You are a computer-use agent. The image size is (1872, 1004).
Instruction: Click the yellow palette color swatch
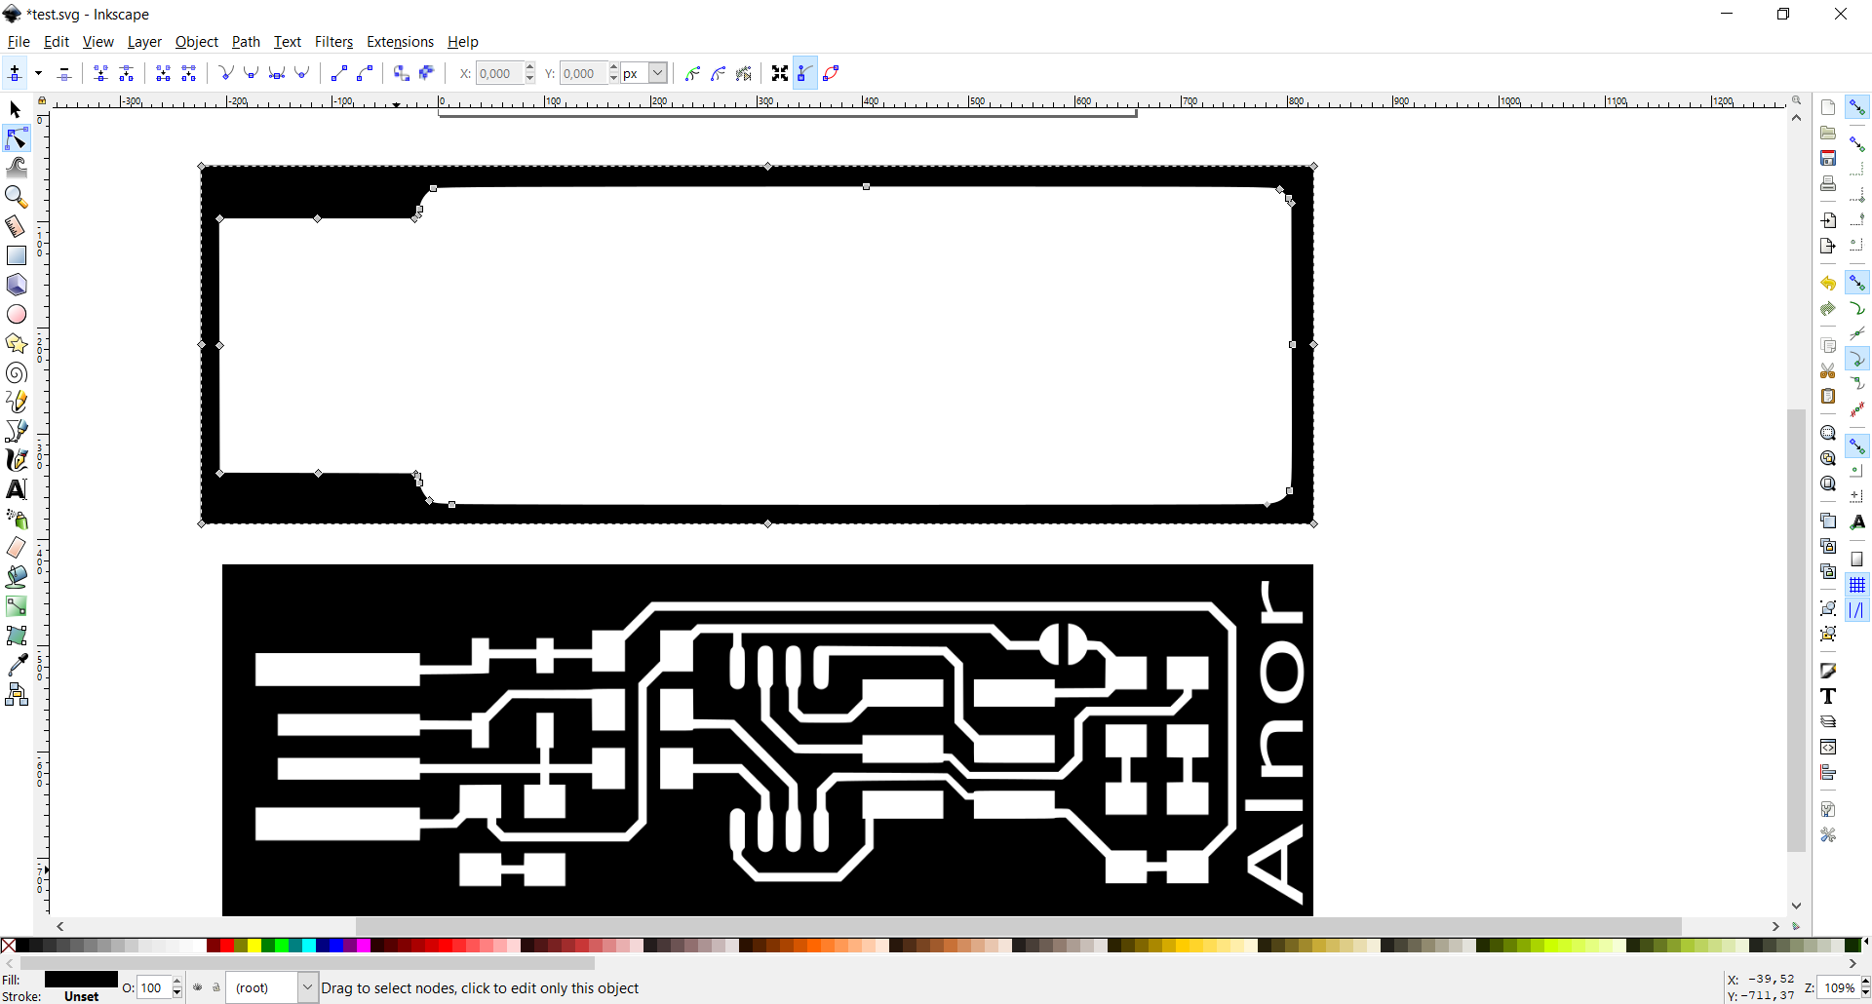tap(253, 946)
